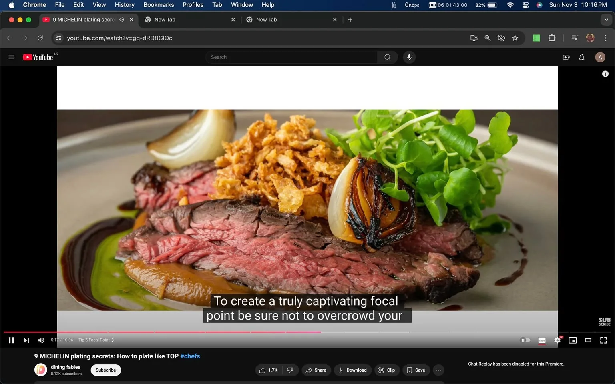Open the Profiles menu

[193, 5]
